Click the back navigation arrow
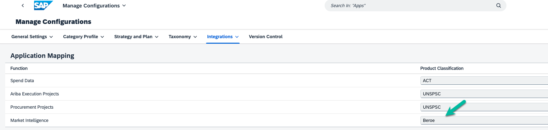Screen dimensions: 548x130 pos(23,5)
